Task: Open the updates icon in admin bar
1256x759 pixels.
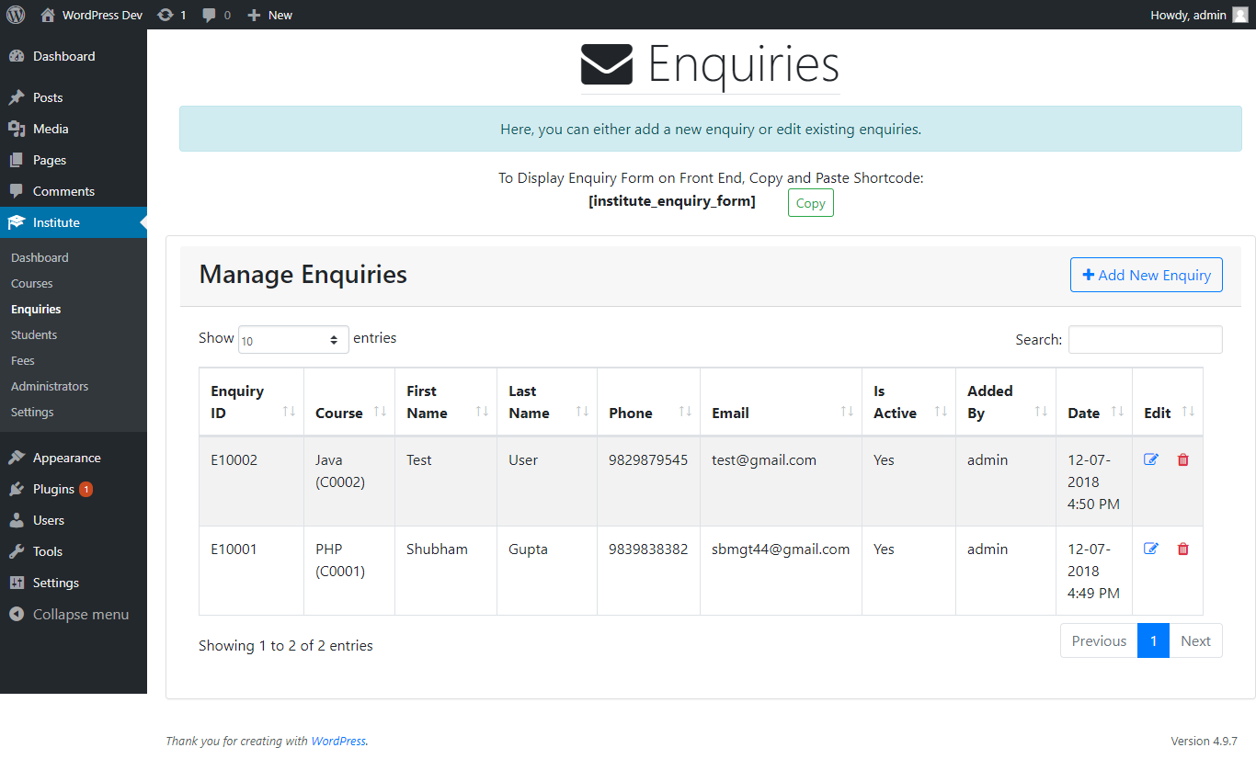Action: [172, 15]
